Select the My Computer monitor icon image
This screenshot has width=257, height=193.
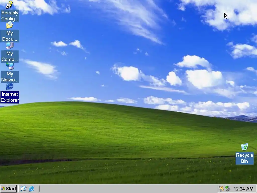coord(10,46)
